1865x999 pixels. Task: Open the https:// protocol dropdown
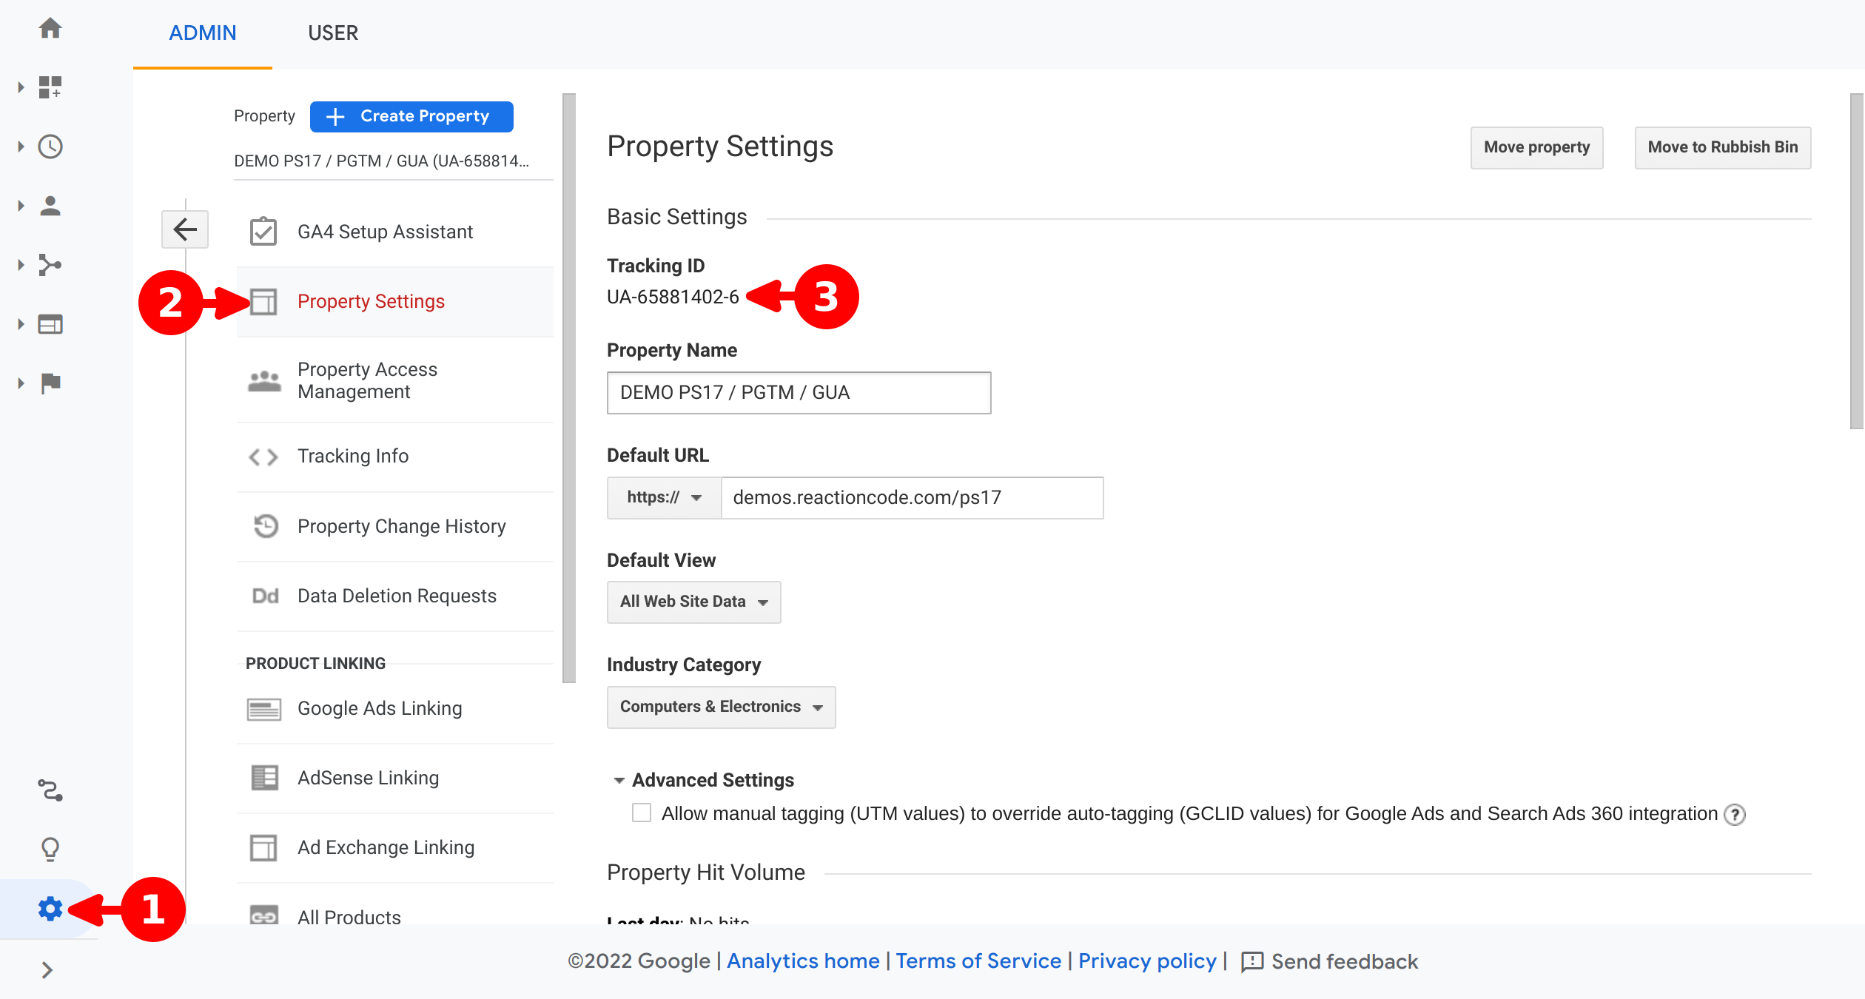pos(664,498)
